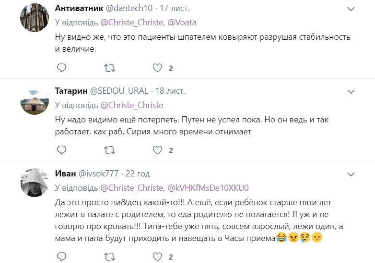Viewport: 375px width, 263px height.
Task: Reply to Иван's tweet
Action: (61, 257)
